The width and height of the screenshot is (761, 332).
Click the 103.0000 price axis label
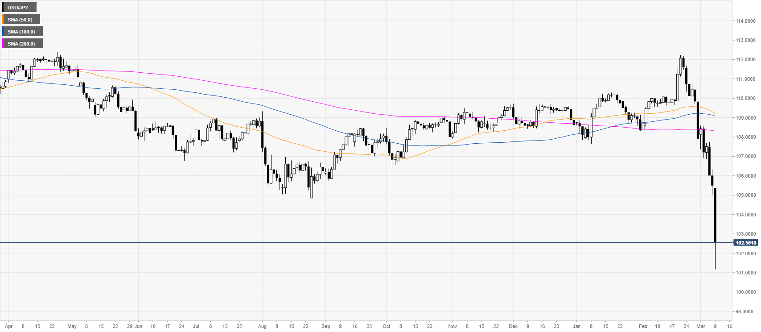(745, 234)
